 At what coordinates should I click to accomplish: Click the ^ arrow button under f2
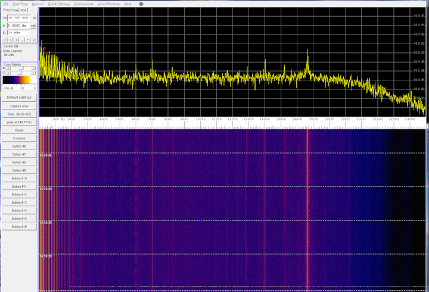(28, 40)
